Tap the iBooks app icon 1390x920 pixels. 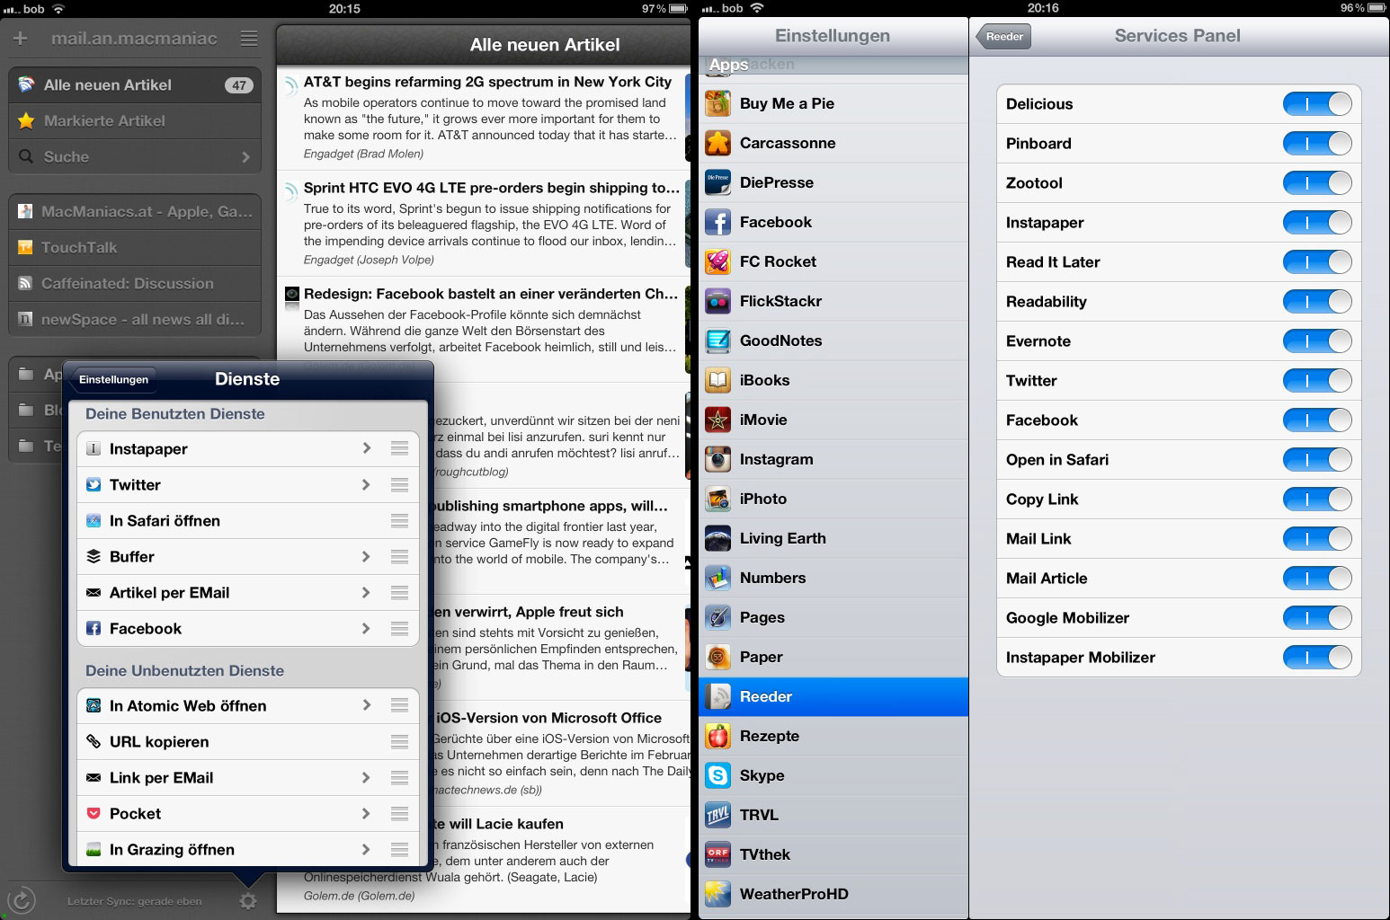717,380
